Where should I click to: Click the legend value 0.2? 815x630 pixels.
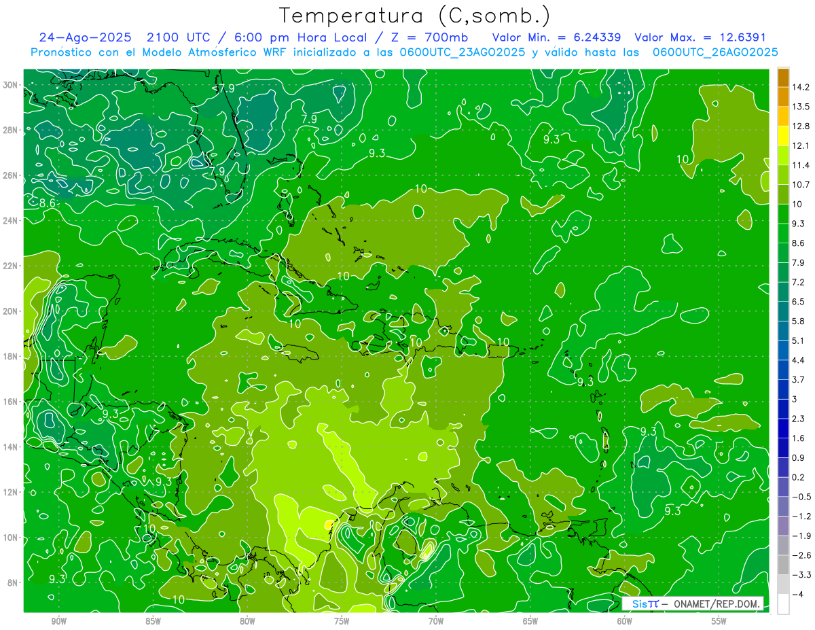pyautogui.click(x=799, y=477)
